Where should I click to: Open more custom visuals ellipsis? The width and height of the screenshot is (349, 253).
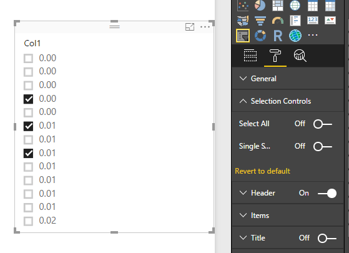point(313,35)
